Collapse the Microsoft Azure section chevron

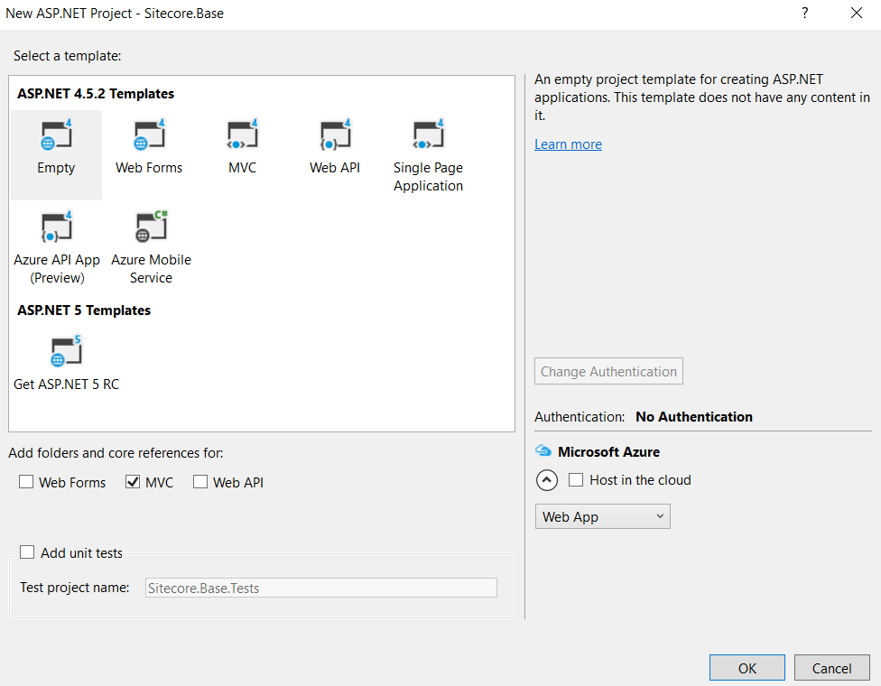(x=547, y=480)
